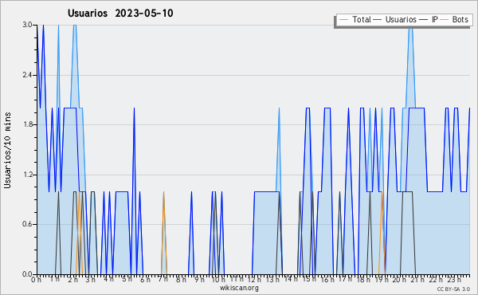Viewport: 478px width, 295px height.
Task: Click the '10 h' x-axis label
Action: [218, 279]
